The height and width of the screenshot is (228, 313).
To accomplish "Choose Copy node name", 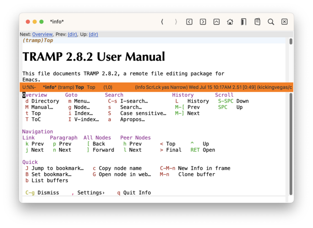I will (x=117, y=169).
